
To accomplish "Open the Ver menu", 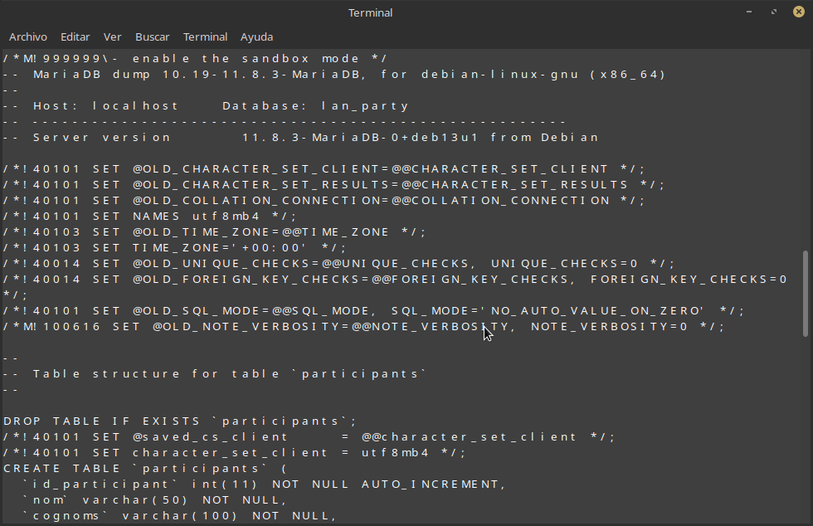I will point(112,37).
